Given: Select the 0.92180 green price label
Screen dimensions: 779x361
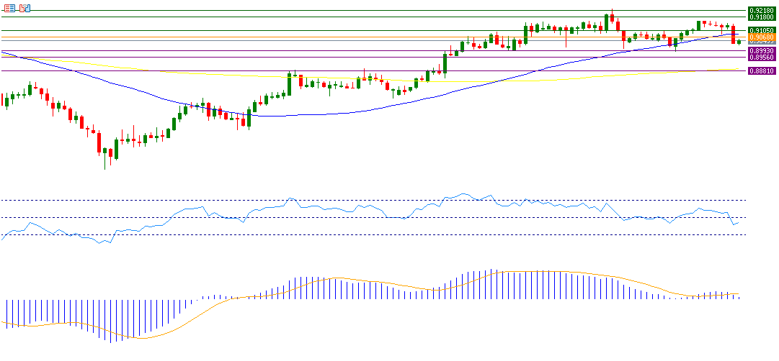Looking at the screenshot, I should point(761,10).
